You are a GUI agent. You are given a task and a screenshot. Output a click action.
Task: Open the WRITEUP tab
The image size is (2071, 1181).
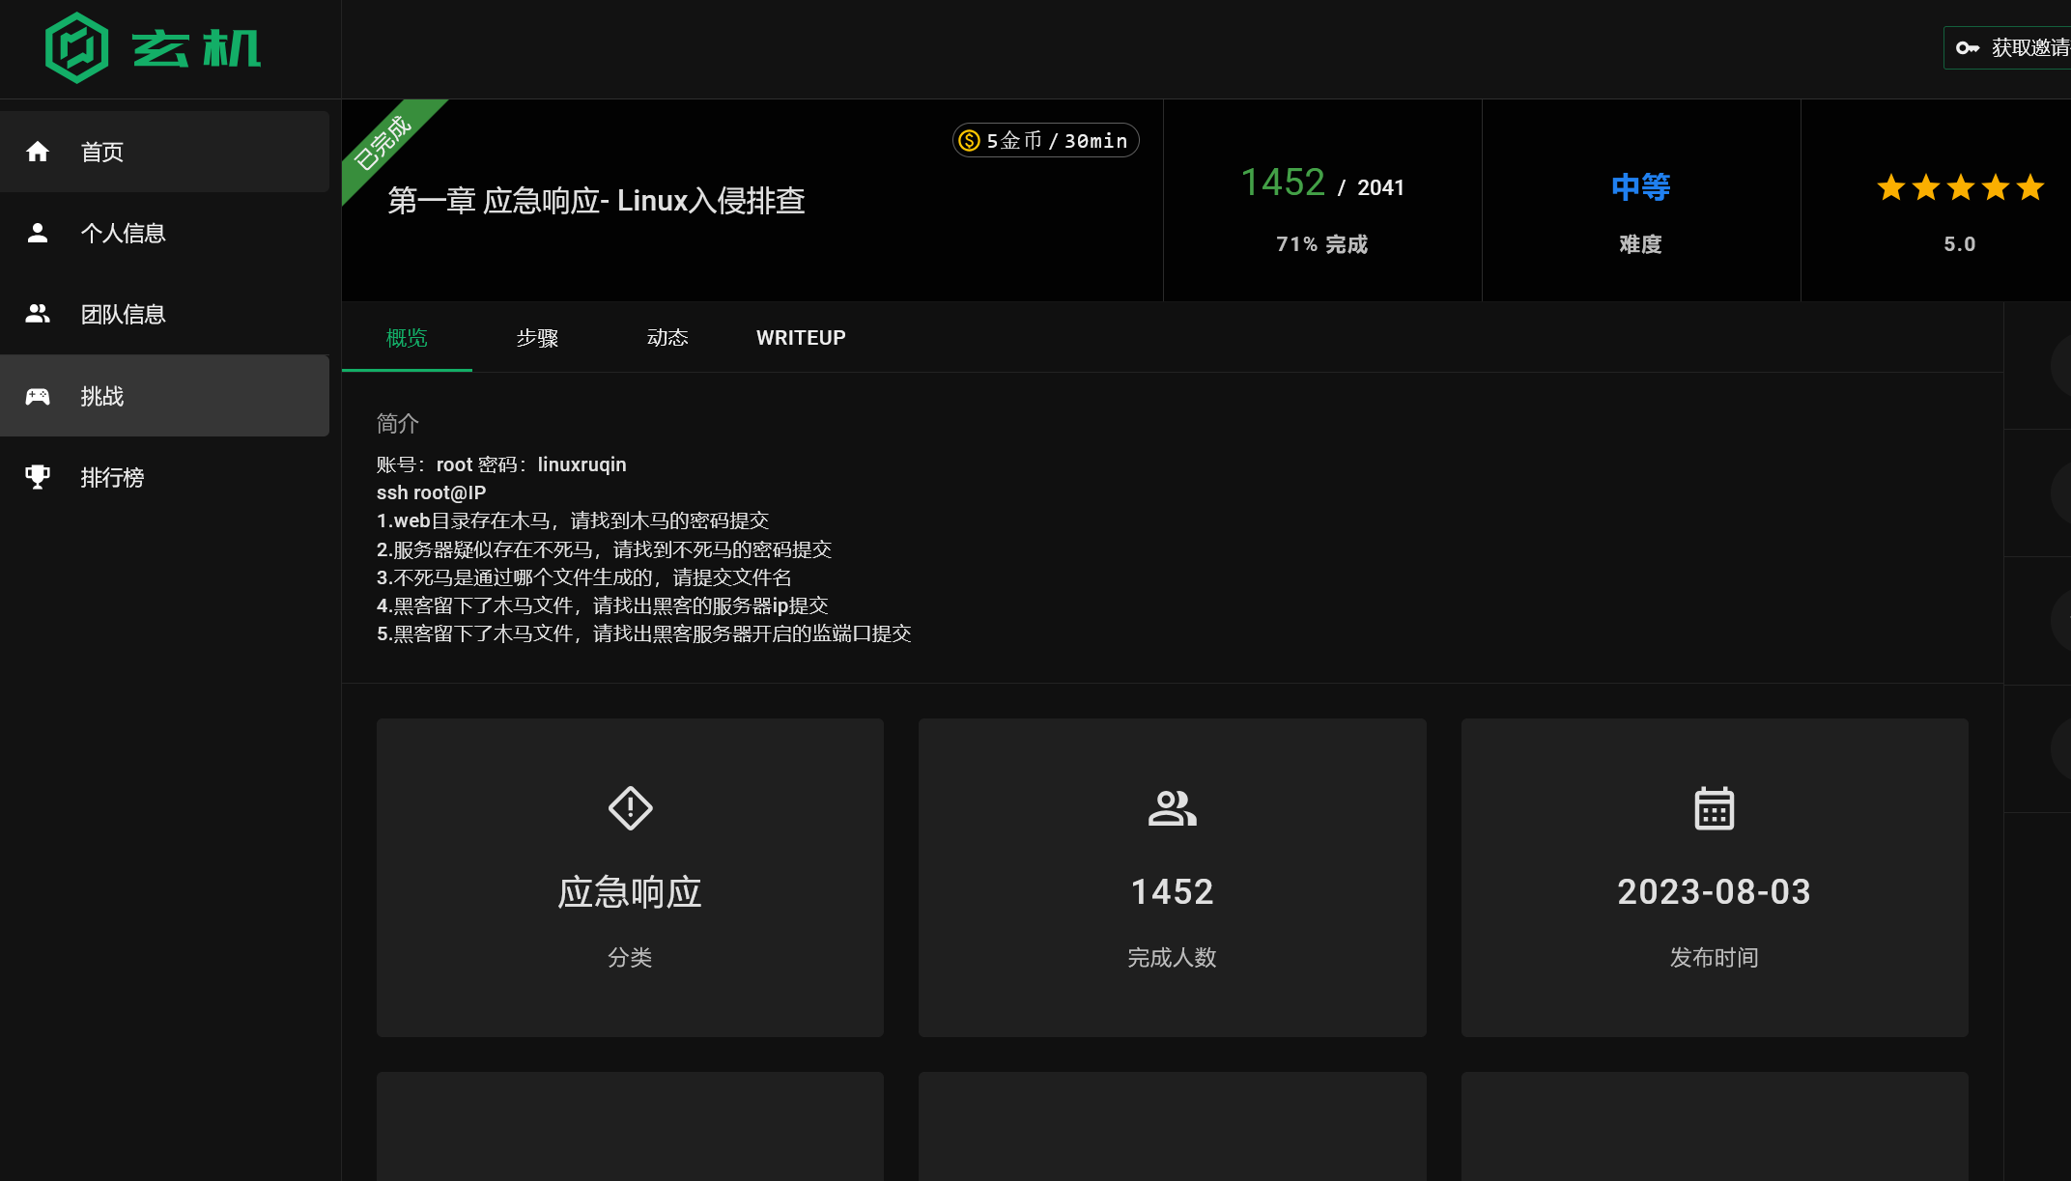(x=801, y=338)
